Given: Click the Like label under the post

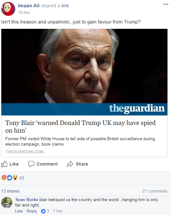Looking at the screenshot, I should 14,164.
